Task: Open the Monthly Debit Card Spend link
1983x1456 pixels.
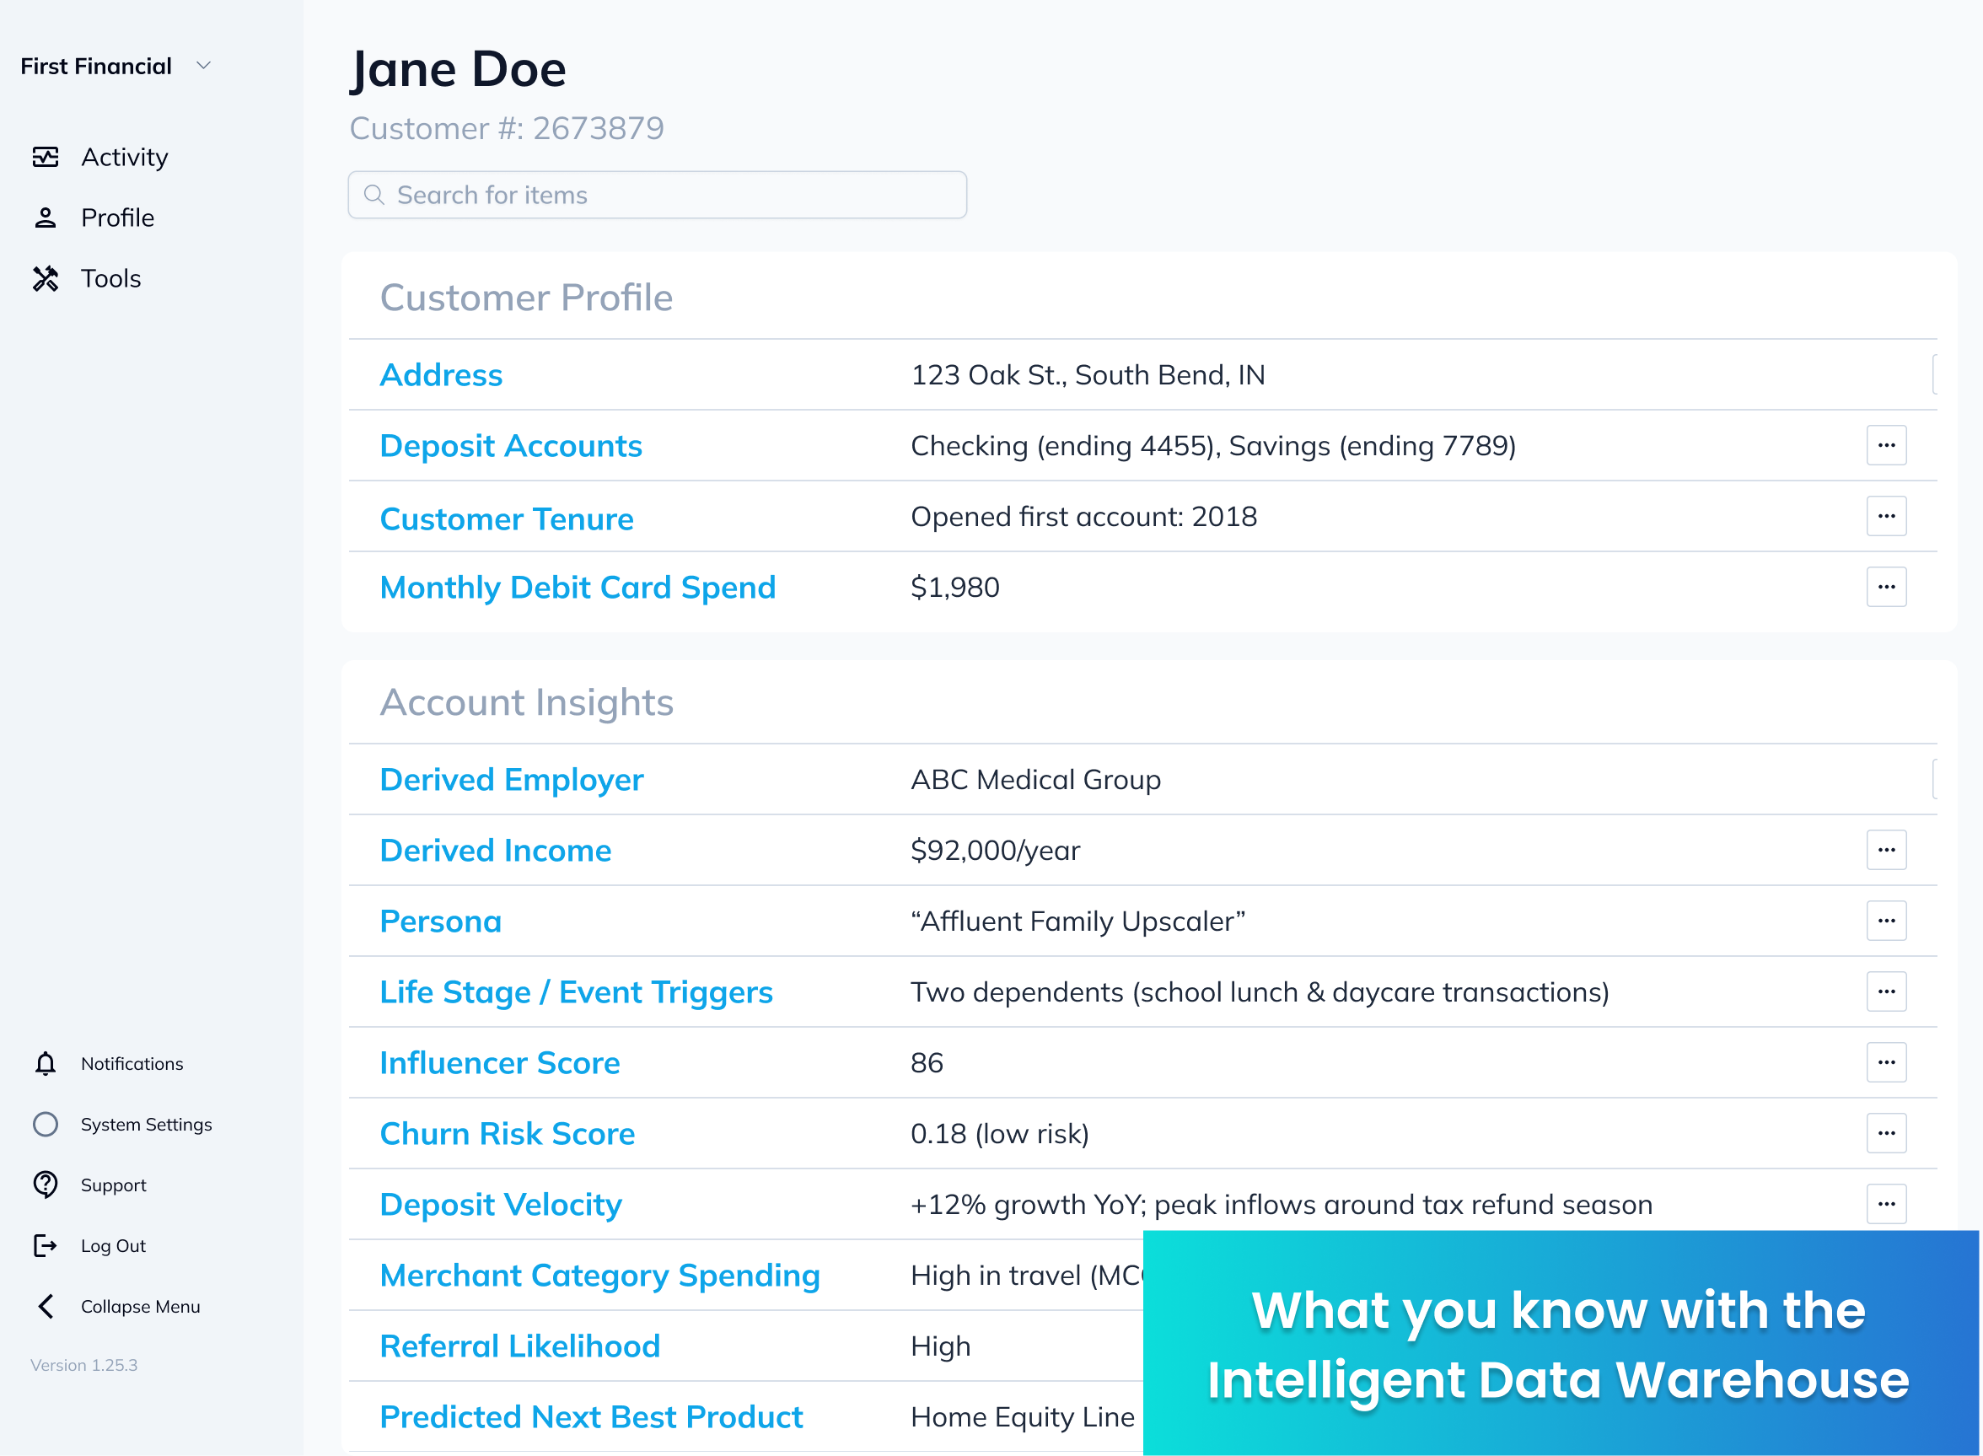Action: pyautogui.click(x=578, y=587)
